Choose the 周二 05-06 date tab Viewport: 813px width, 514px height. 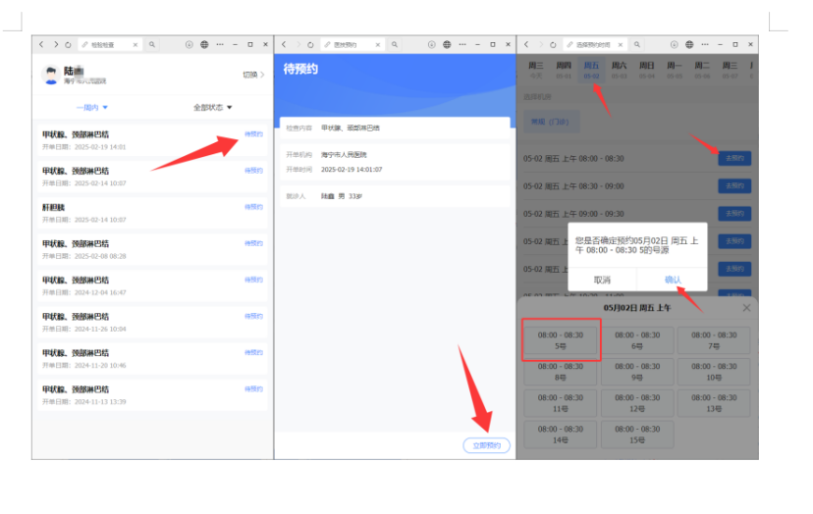click(x=702, y=71)
